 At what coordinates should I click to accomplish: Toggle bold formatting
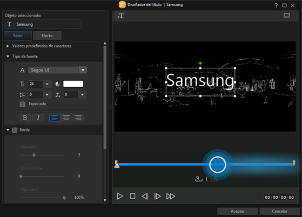tap(25, 117)
